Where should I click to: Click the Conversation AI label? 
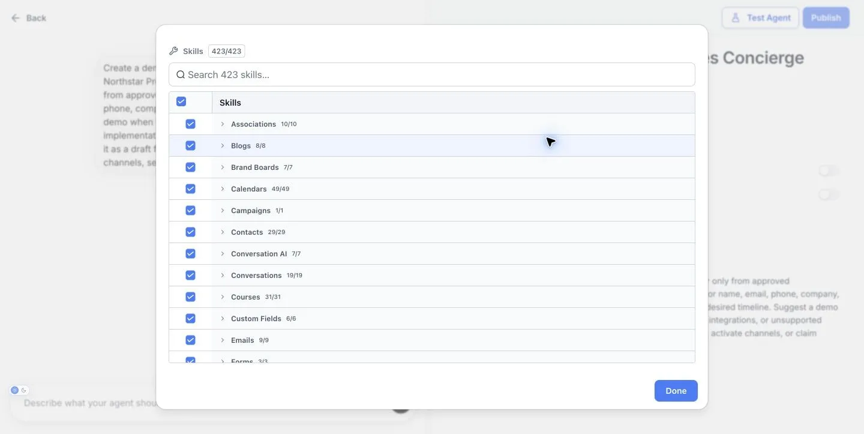pos(259,254)
